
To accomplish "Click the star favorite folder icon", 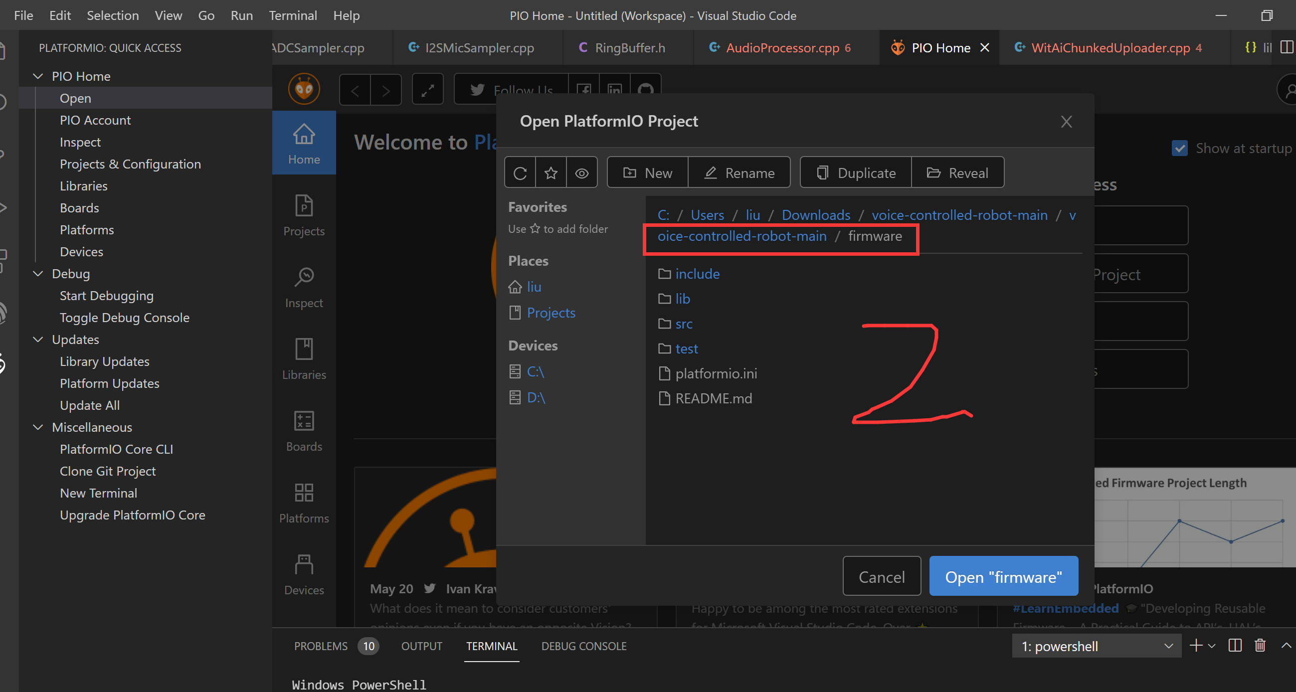I will (551, 173).
